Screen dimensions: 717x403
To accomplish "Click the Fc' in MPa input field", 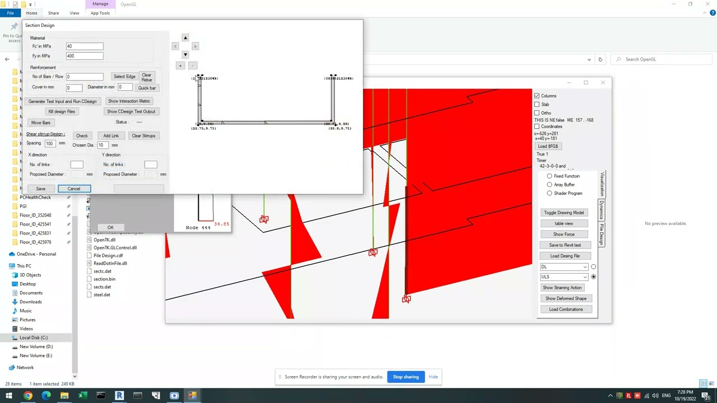I will [x=85, y=46].
